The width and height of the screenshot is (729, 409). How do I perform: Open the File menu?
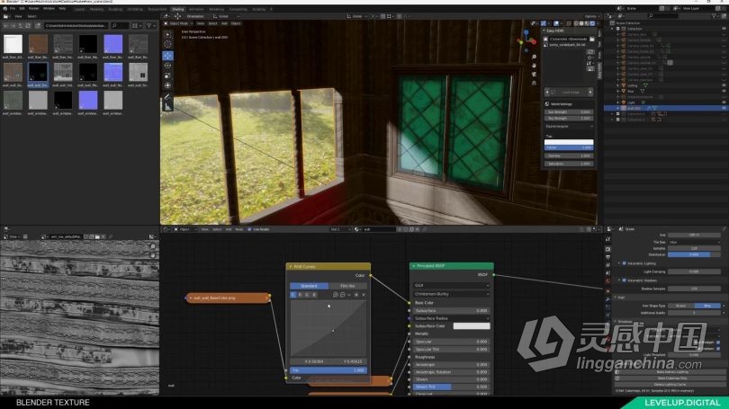coord(13,8)
